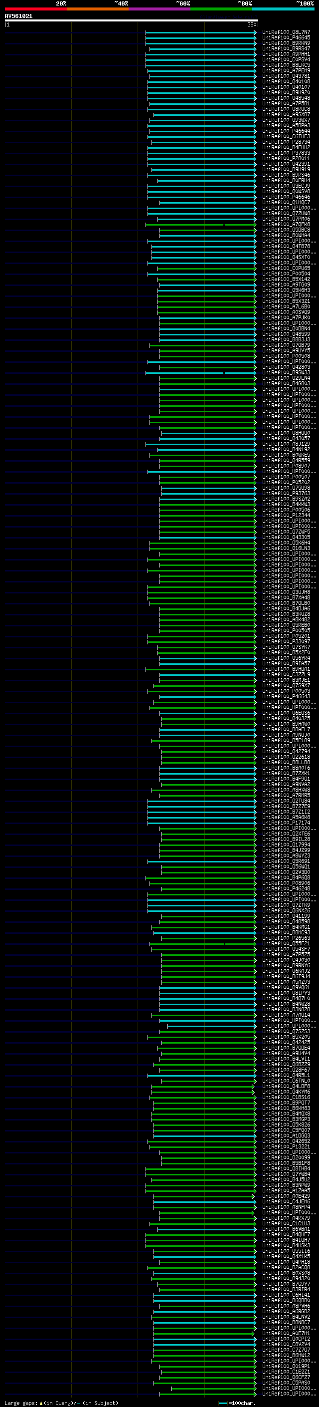Select hit label UniRef100_A9PHH1
The image size is (319, 1407).
286,54
